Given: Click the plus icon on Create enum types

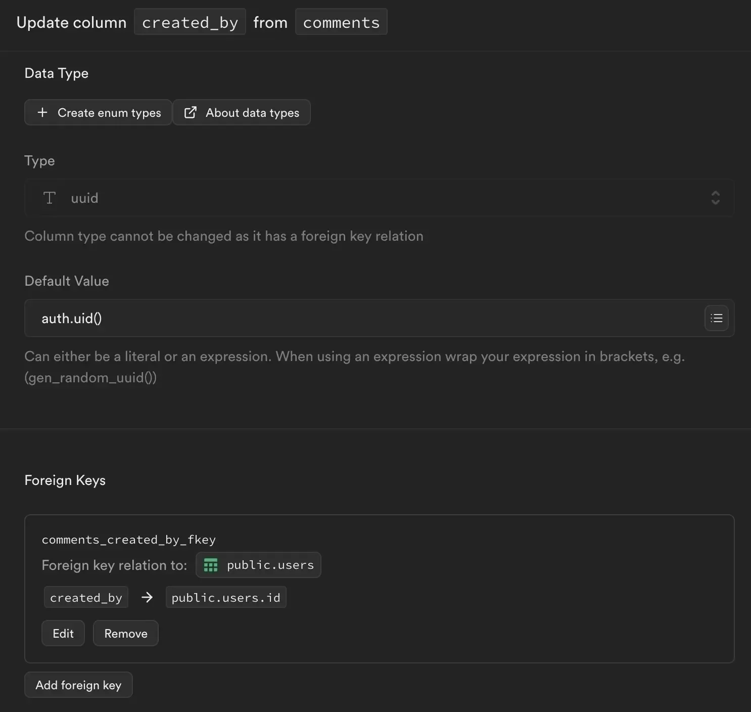Looking at the screenshot, I should (x=43, y=112).
